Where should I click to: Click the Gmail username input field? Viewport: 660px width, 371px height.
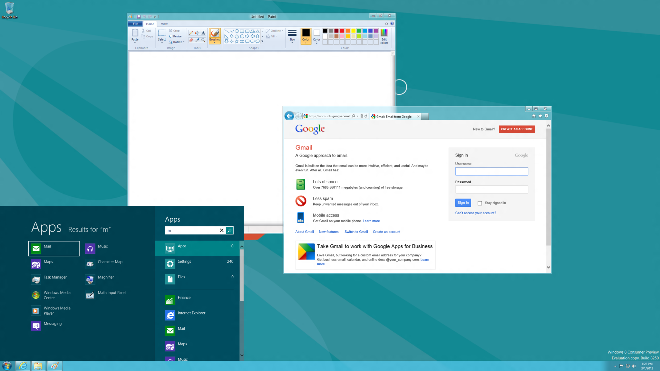(491, 171)
